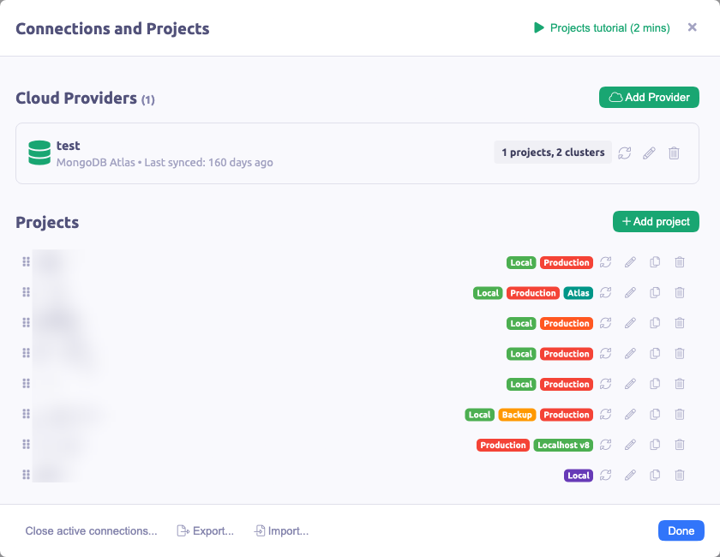Sync the test cloud provider
Image resolution: width=720 pixels, height=557 pixels.
(x=624, y=153)
